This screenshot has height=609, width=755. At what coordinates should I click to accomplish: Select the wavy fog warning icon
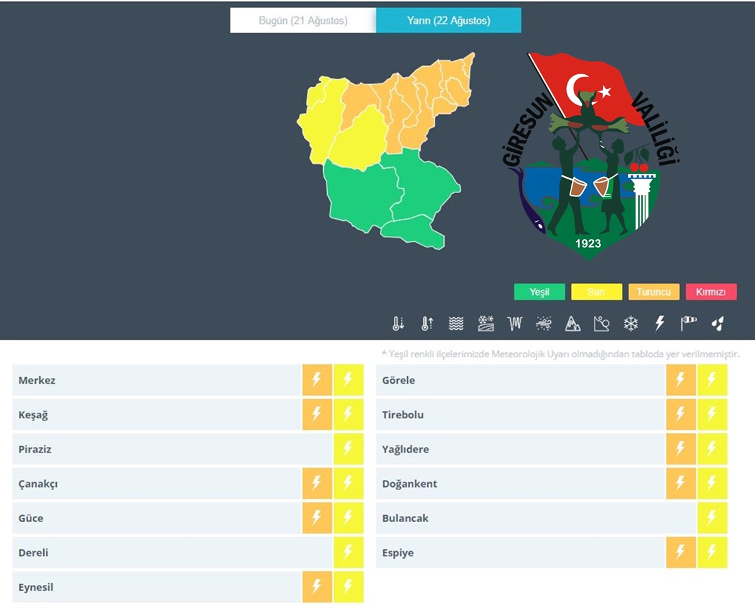tap(456, 323)
